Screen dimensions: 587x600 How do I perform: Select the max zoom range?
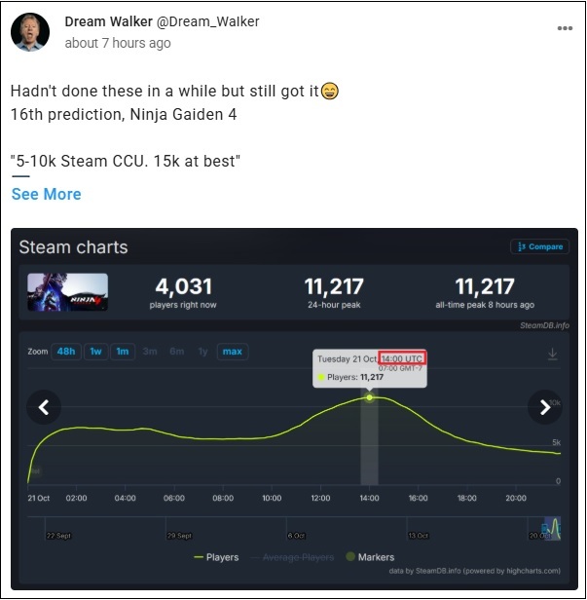coord(232,352)
